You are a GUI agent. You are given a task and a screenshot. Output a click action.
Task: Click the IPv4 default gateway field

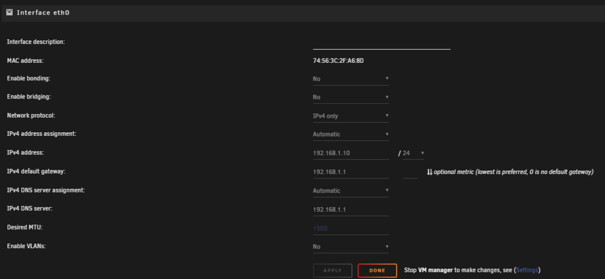351,172
